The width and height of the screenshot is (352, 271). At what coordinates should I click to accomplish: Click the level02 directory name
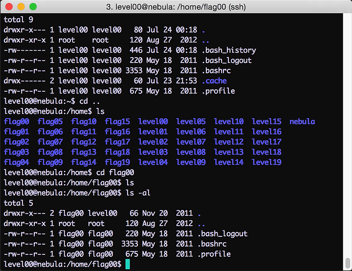[x=154, y=142]
